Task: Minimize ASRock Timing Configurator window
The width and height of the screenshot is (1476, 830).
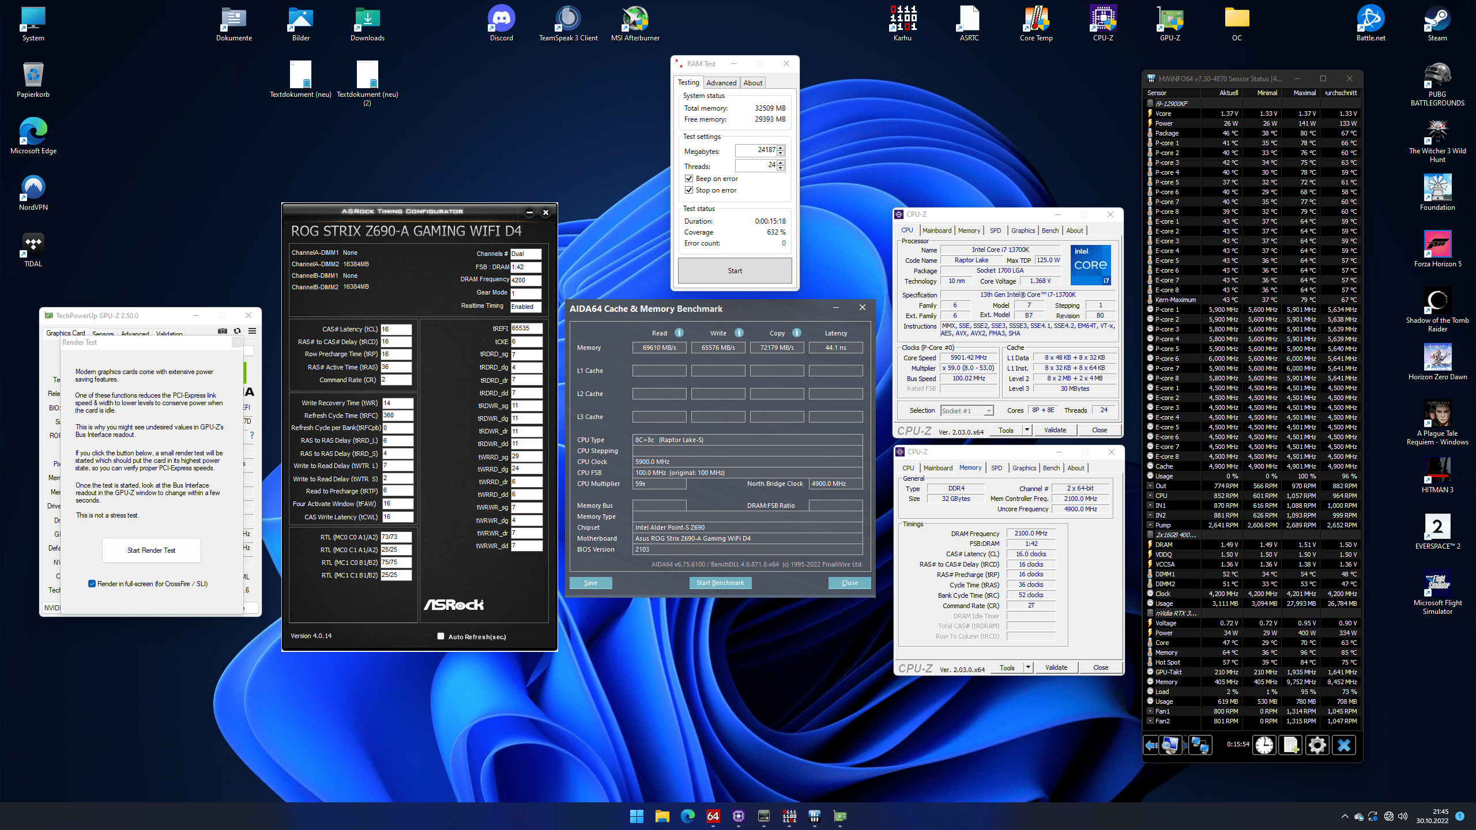Action: (529, 213)
